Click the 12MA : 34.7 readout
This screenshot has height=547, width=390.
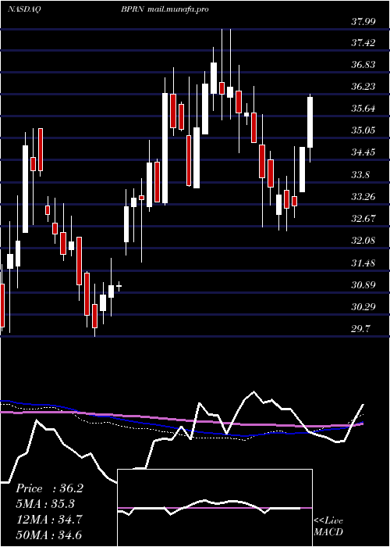click(49, 520)
